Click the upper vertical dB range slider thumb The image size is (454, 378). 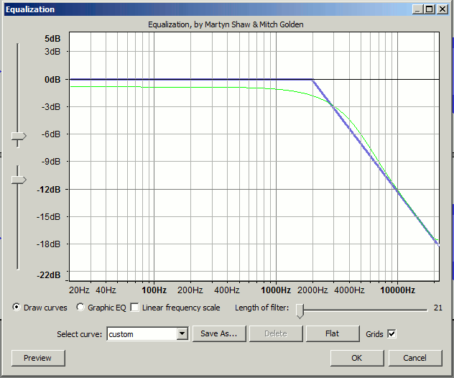(19, 136)
